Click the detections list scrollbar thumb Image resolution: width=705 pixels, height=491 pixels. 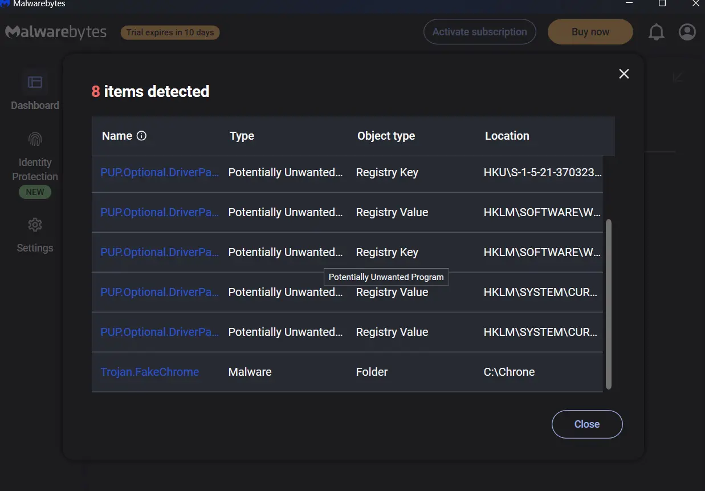(x=608, y=303)
